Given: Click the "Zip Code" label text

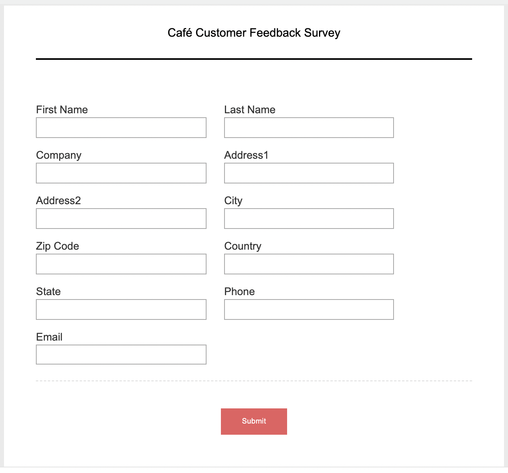Looking at the screenshot, I should pyautogui.click(x=57, y=246).
